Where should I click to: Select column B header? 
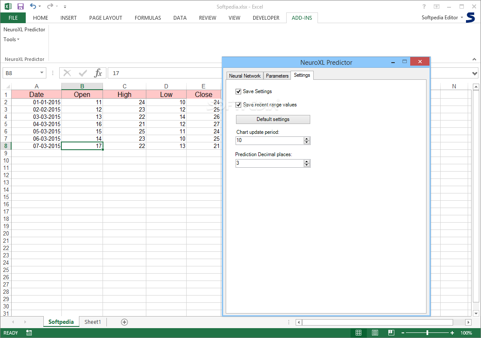tap(82, 86)
